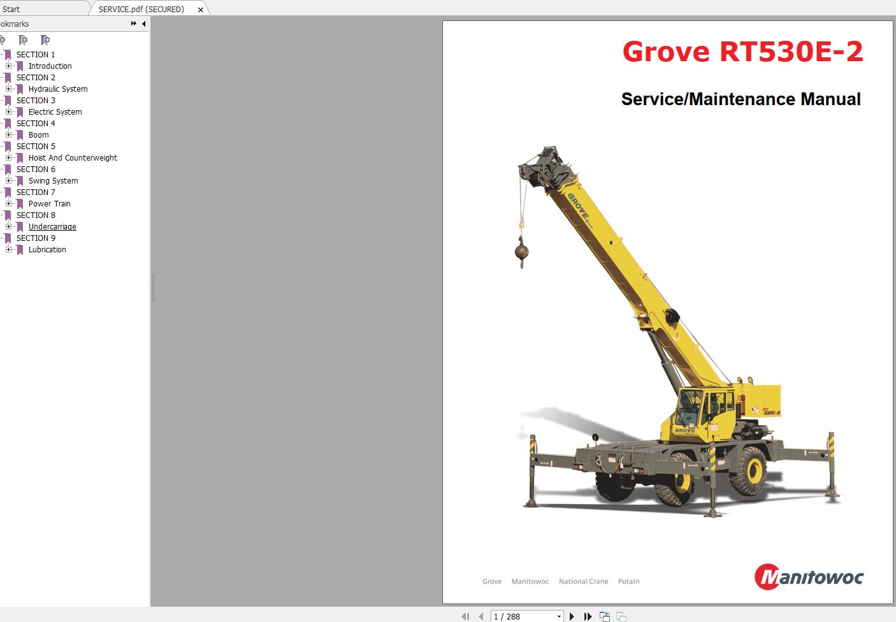Jump to the Hydraulic System bookmark
This screenshot has height=622, width=896.
[x=58, y=89]
